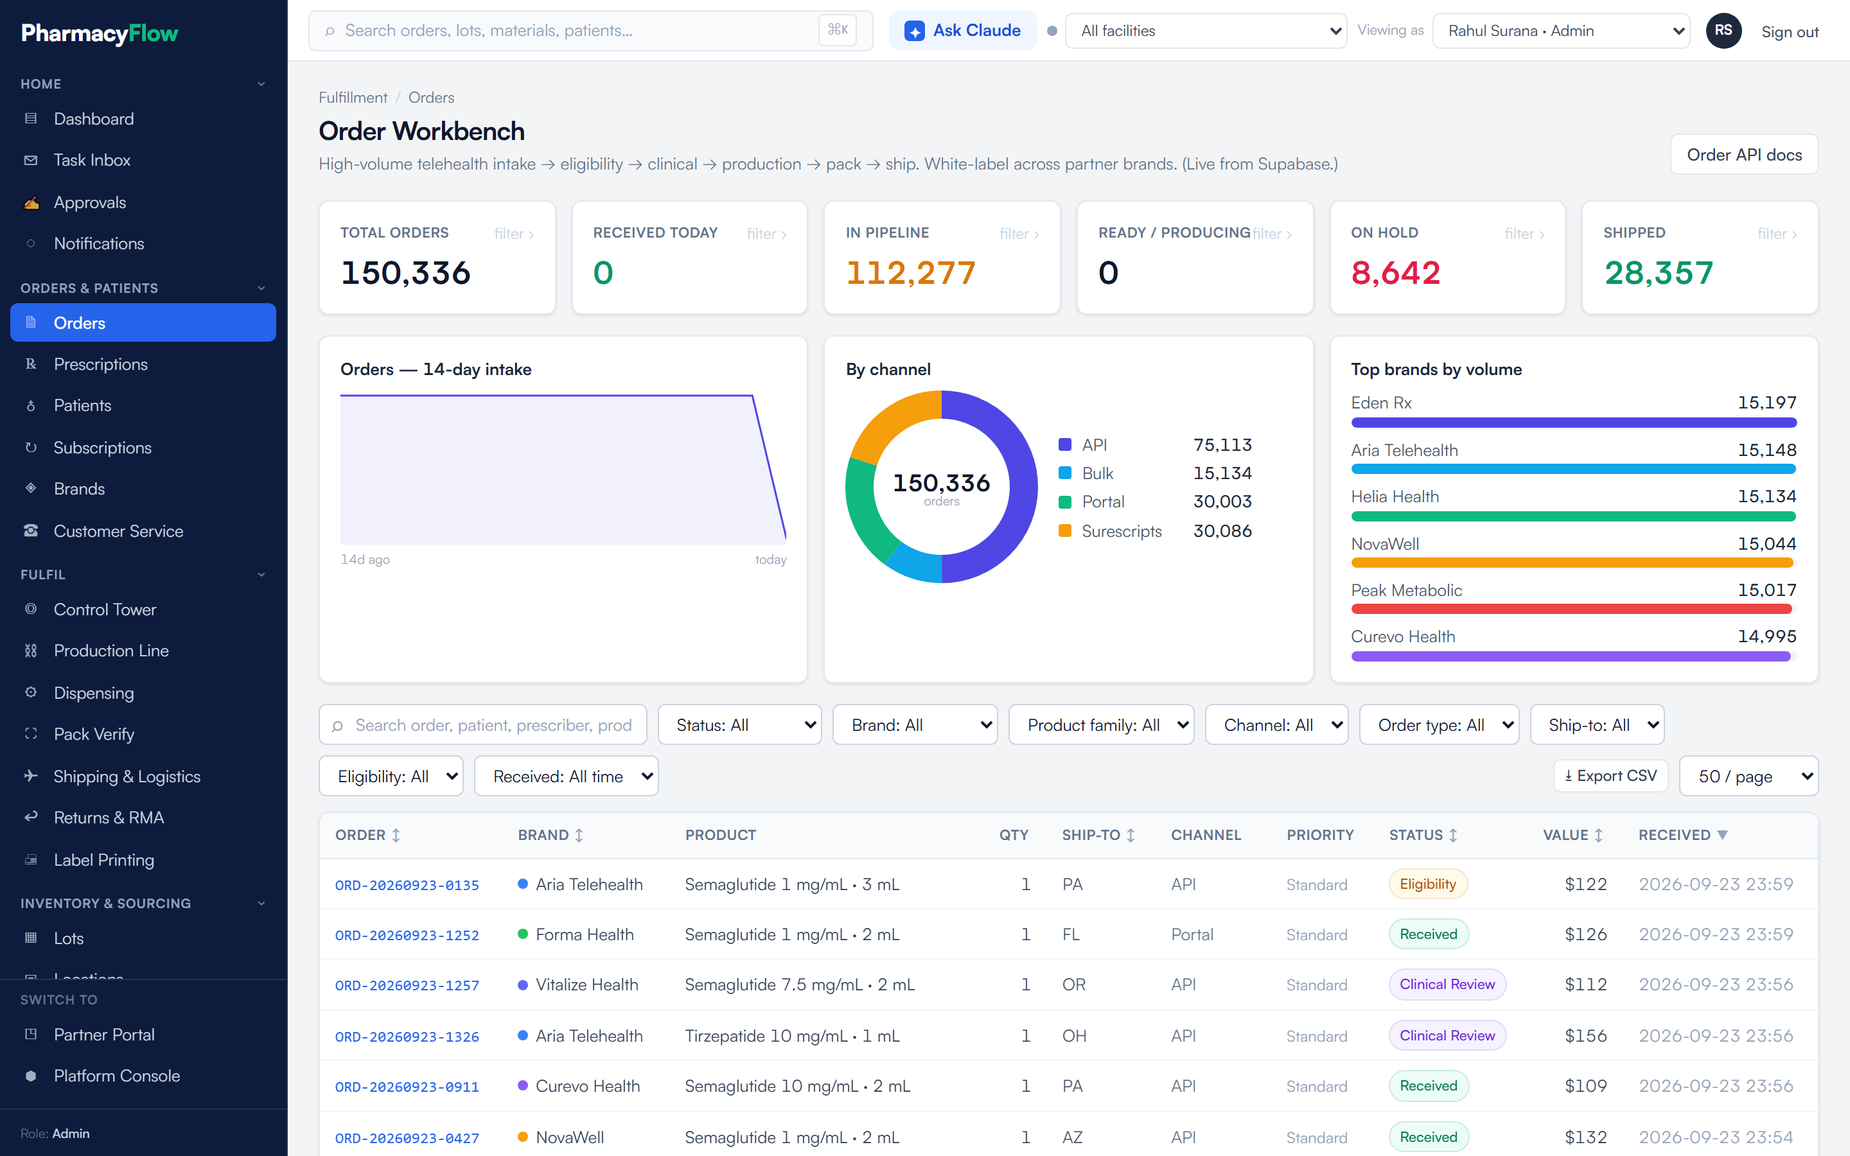Sort the table by BRAND column

pos(551,835)
